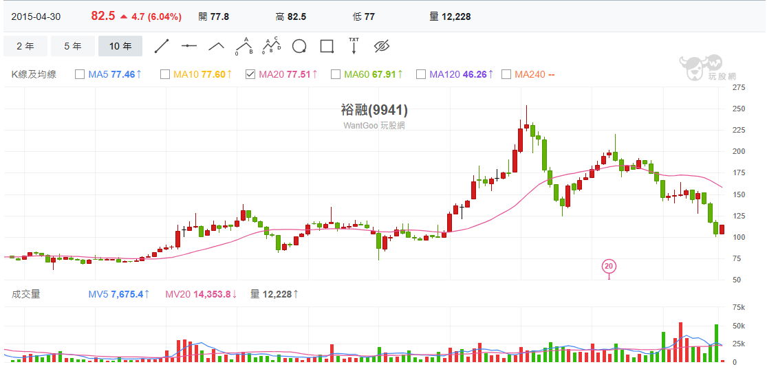Turn on the MA60 moving average checkbox

[336, 74]
